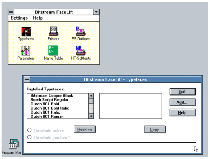Viewport: 210px width, 159px height.
Task: Click the Copy button
Action: coord(155,129)
